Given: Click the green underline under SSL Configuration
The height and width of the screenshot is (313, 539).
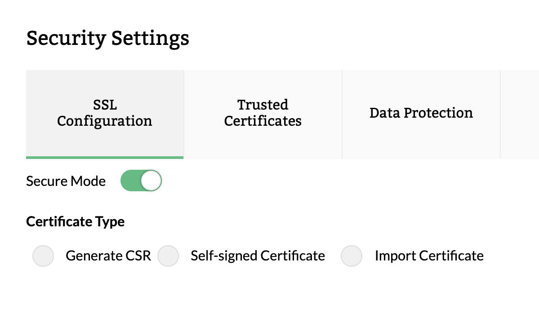Looking at the screenshot, I should click(105, 157).
